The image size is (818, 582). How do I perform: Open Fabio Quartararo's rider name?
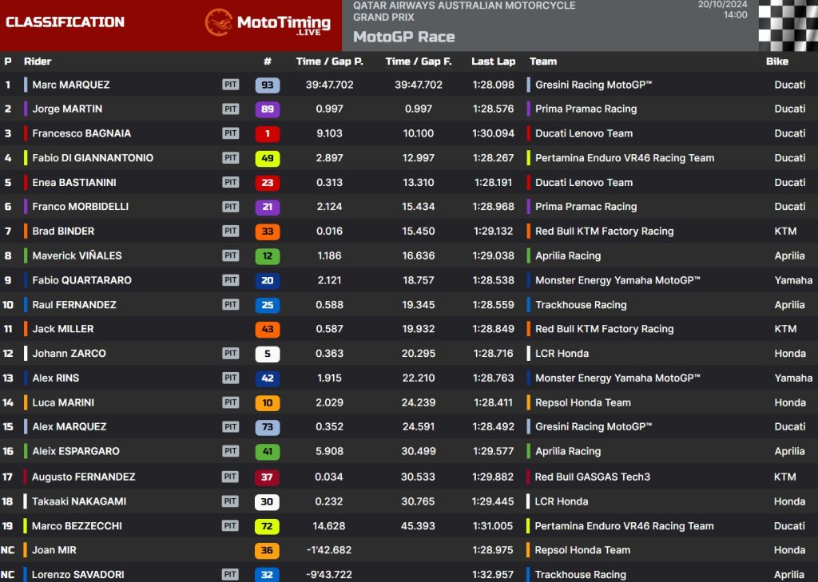[x=81, y=280]
